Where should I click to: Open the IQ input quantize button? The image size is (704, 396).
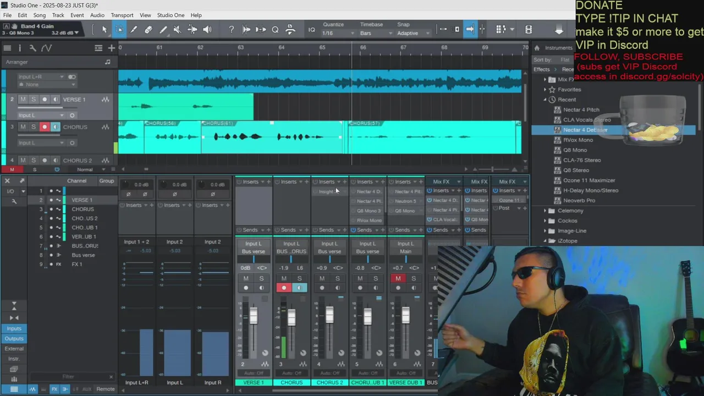tap(311, 30)
